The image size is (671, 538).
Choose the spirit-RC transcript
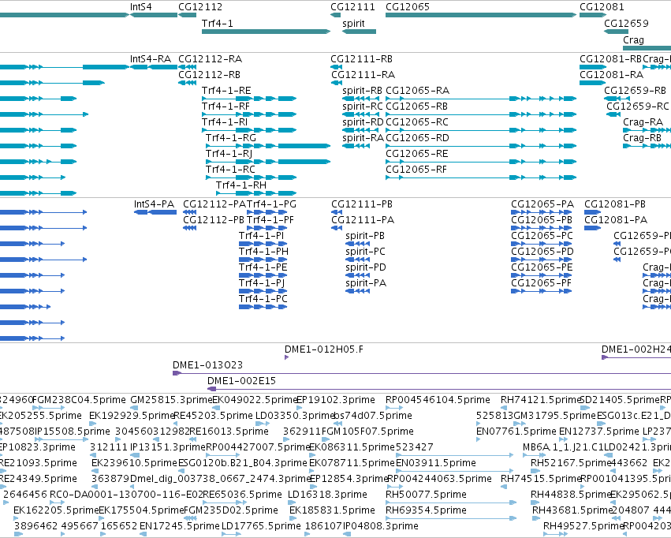361,114
